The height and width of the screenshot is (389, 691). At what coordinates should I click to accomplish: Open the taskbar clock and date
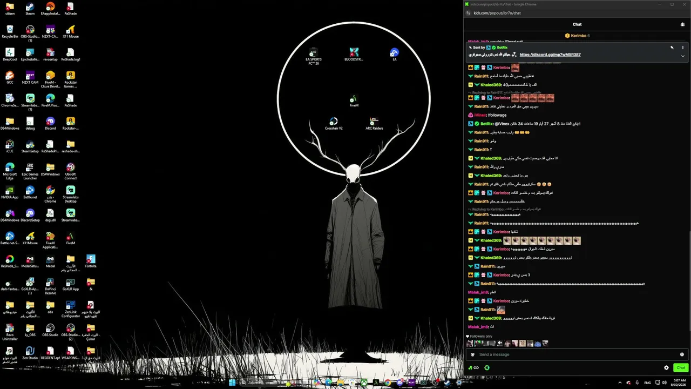tap(678, 383)
